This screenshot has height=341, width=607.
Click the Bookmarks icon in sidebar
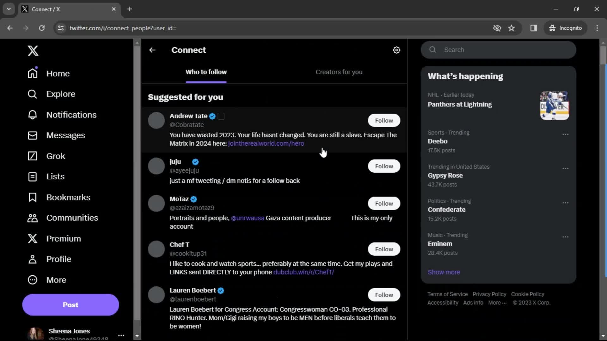(x=33, y=197)
